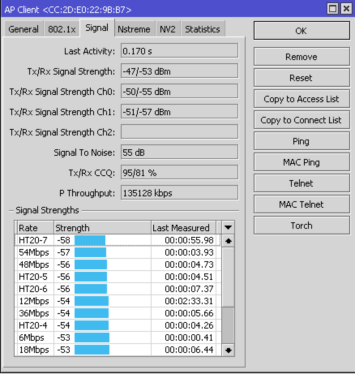The height and width of the screenshot is (374, 355).
Task: Sort by the Rate column header
Action: coord(34,228)
